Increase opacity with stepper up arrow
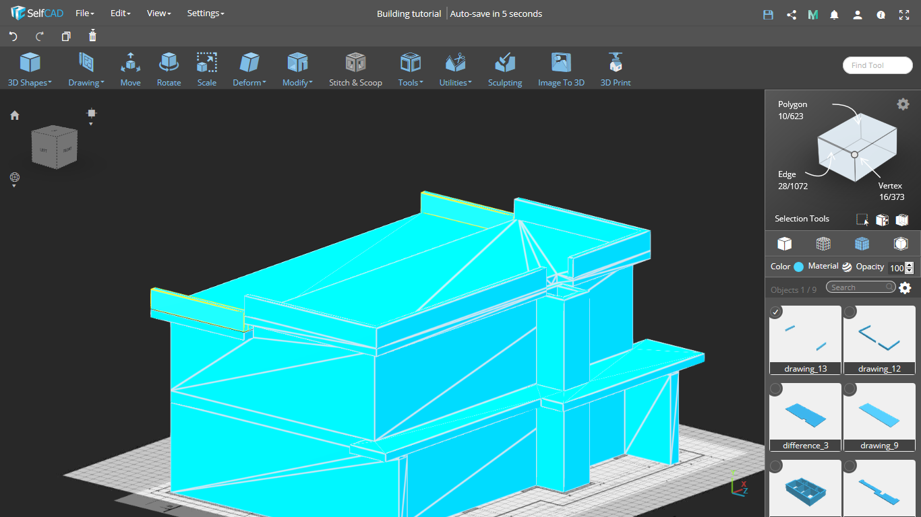Image resolution: width=921 pixels, height=517 pixels. [910, 265]
